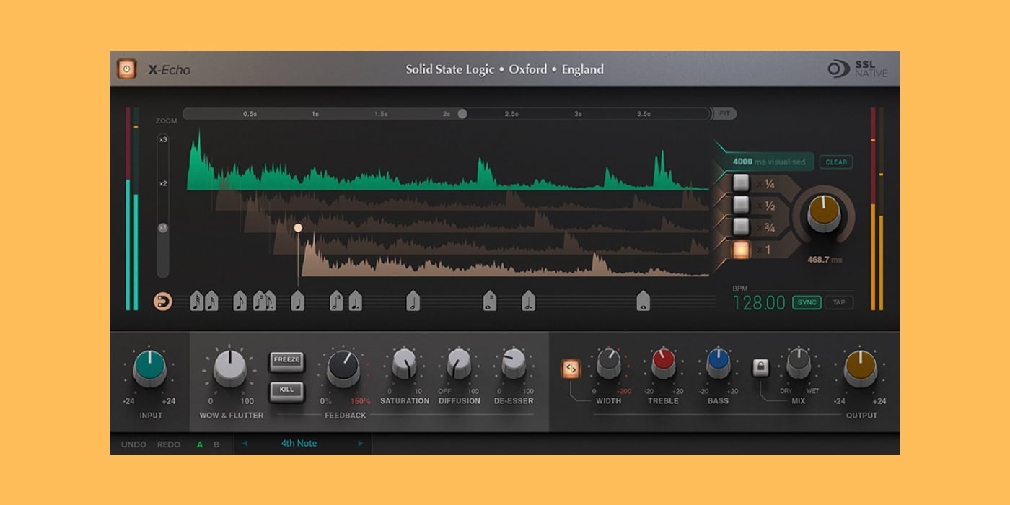Click the red TREBLE knob
The image size is (1010, 505).
(663, 364)
